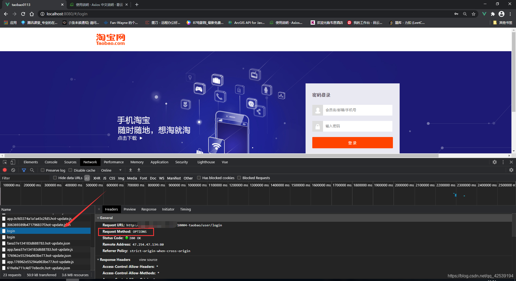Toggle the device emulation toolbar
Screen dimensions: 516x281
(12, 162)
